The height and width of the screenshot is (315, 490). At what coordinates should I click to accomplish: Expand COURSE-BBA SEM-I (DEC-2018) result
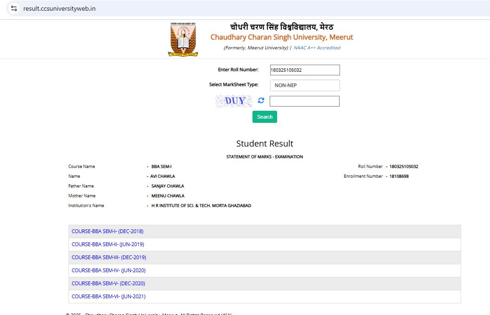pos(108,231)
